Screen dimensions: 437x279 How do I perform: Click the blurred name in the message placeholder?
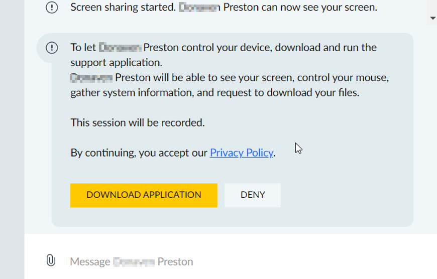click(134, 262)
